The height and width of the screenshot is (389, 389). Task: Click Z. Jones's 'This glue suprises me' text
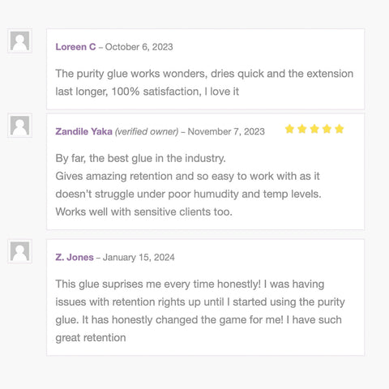[x=200, y=310]
